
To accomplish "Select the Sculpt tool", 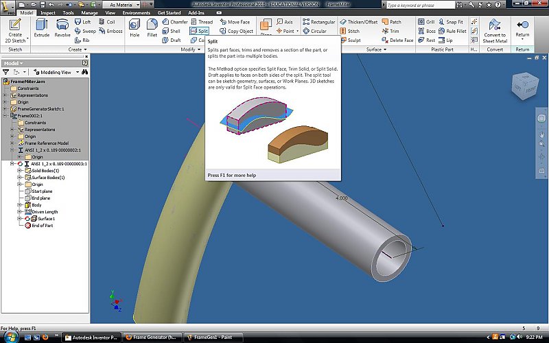I will click(351, 40).
